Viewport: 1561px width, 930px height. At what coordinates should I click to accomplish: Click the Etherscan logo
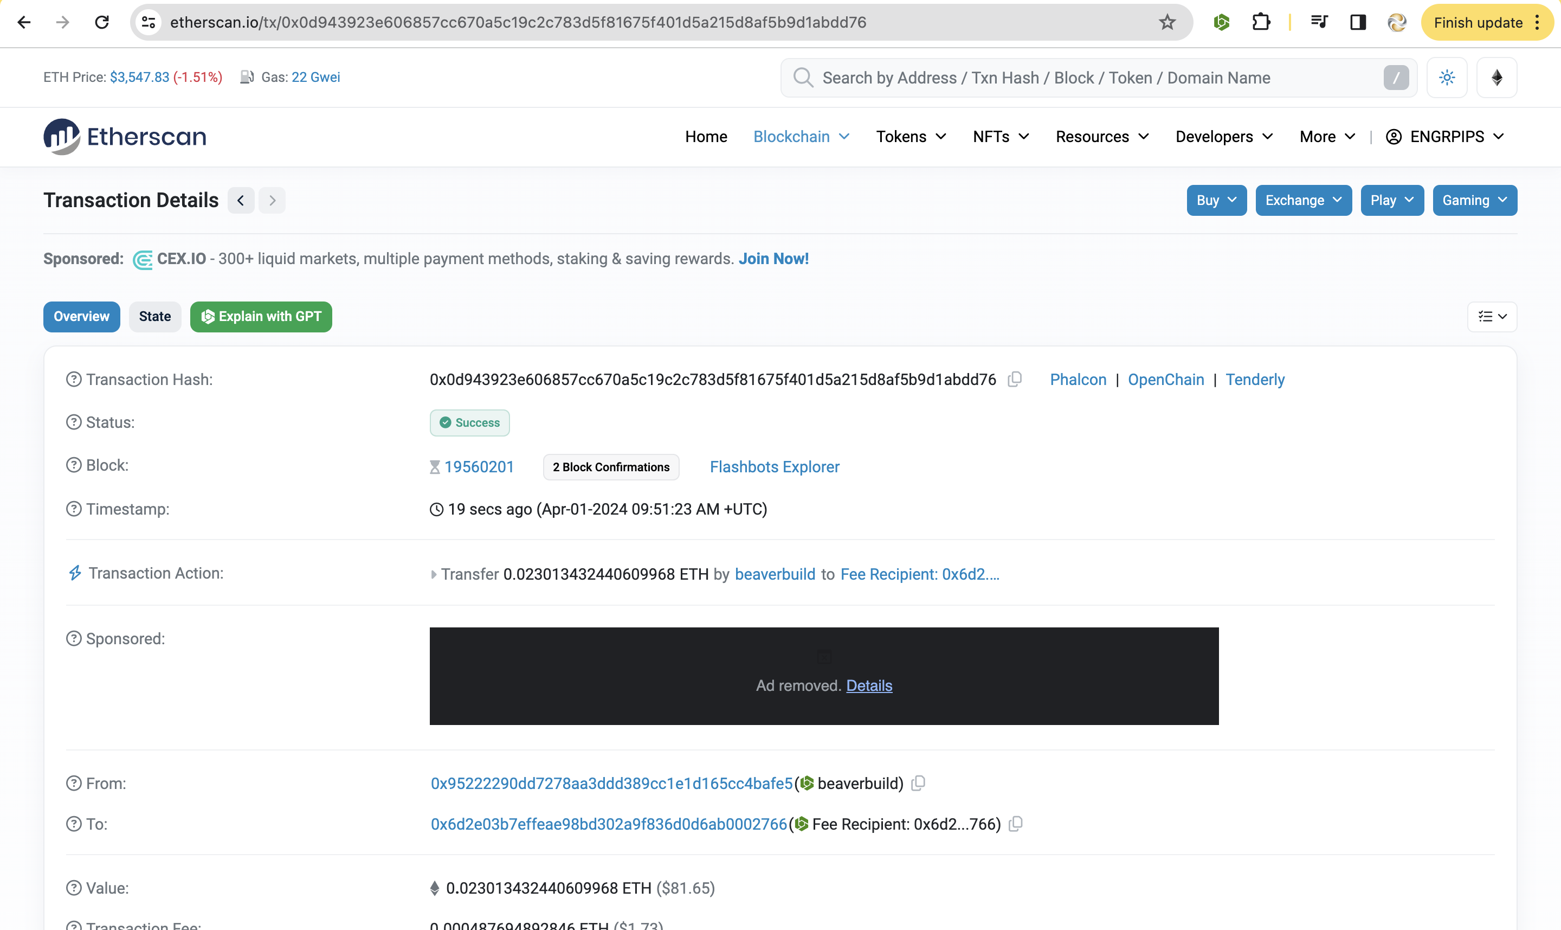pyautogui.click(x=125, y=137)
